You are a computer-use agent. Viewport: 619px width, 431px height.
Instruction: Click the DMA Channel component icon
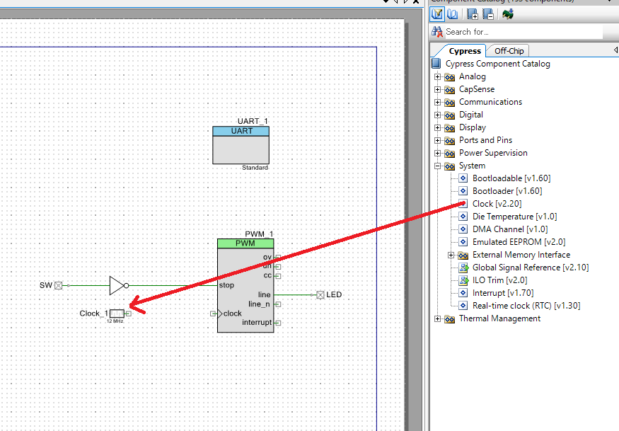[x=463, y=229]
